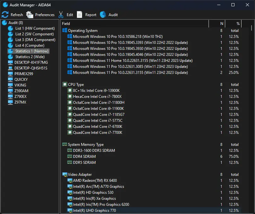Select the QuadCore Intel Core i7-5775C row
The height and width of the screenshot is (214, 255).
pyautogui.click(x=150, y=121)
